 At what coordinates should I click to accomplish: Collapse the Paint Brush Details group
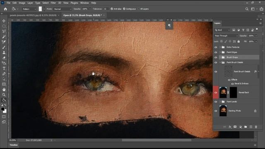click(220, 62)
